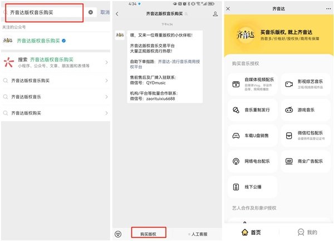Image resolution: width=334 pixels, height=241 pixels.
Task: Click the 取消 cancel button
Action: (105, 12)
